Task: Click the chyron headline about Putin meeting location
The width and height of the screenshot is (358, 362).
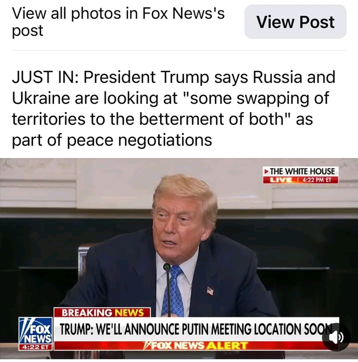Action: (x=196, y=329)
